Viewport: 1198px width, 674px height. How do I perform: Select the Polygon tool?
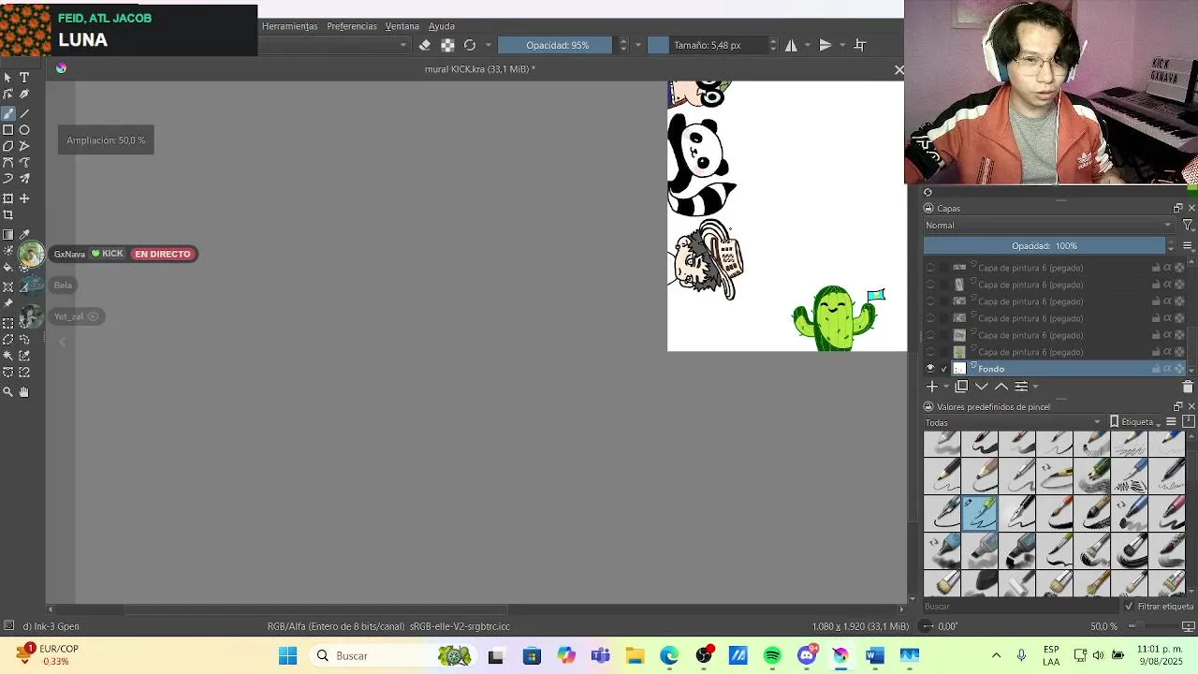coord(8,146)
